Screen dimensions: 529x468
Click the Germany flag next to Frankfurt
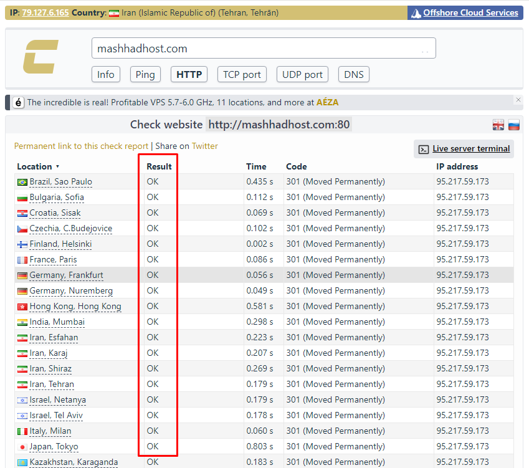pos(22,275)
